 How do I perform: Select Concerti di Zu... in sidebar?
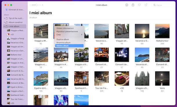pos(16,71)
